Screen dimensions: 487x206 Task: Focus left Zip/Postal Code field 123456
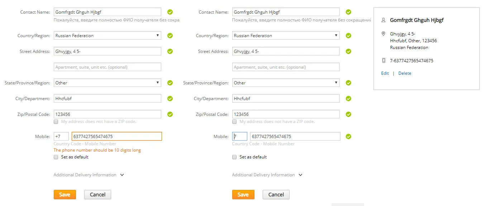pyautogui.click(x=108, y=114)
